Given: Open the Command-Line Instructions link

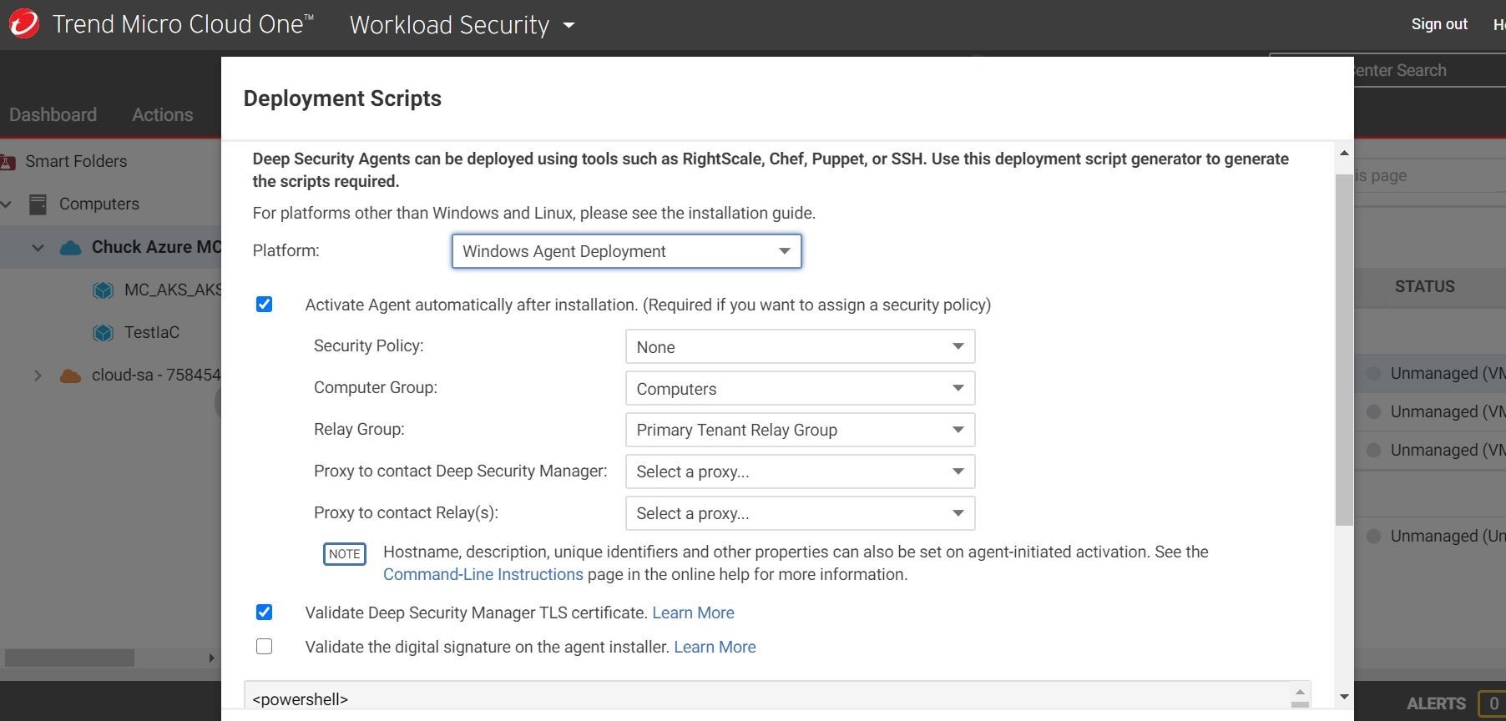Looking at the screenshot, I should 483,574.
